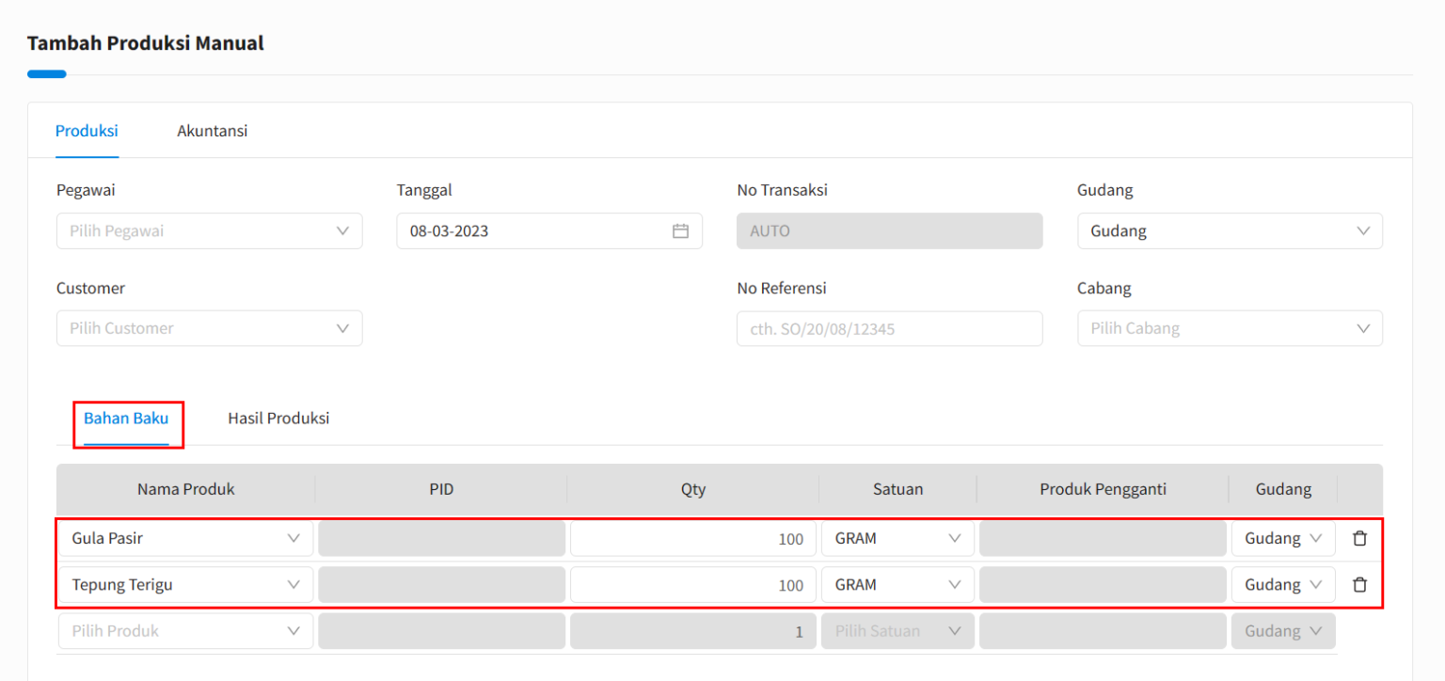Edit the Qty value for Gula Pasir
Screen dimensions: 1445x681
(692, 537)
